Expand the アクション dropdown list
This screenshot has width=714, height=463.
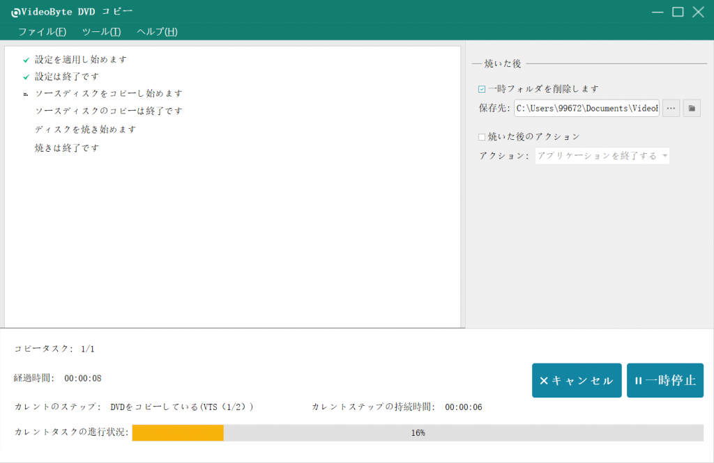[602, 156]
